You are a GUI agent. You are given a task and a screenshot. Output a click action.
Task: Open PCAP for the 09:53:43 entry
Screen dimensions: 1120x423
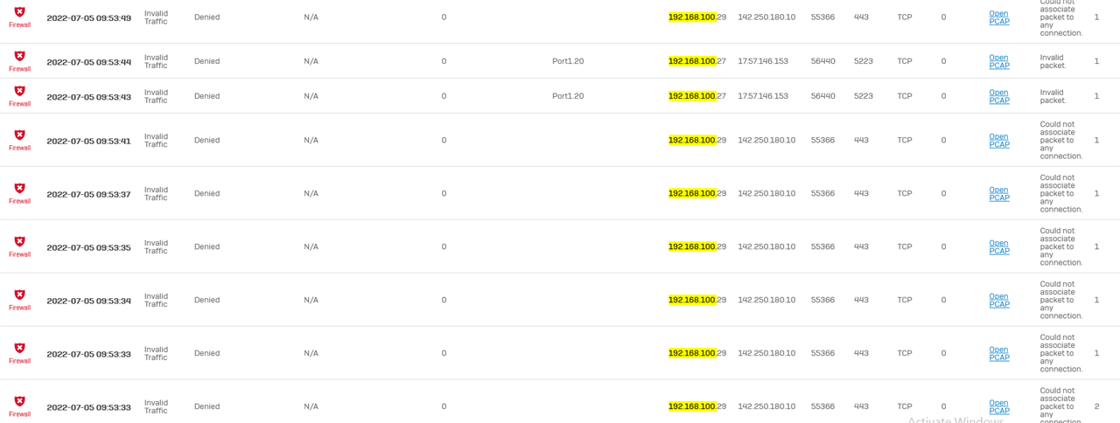click(x=999, y=96)
